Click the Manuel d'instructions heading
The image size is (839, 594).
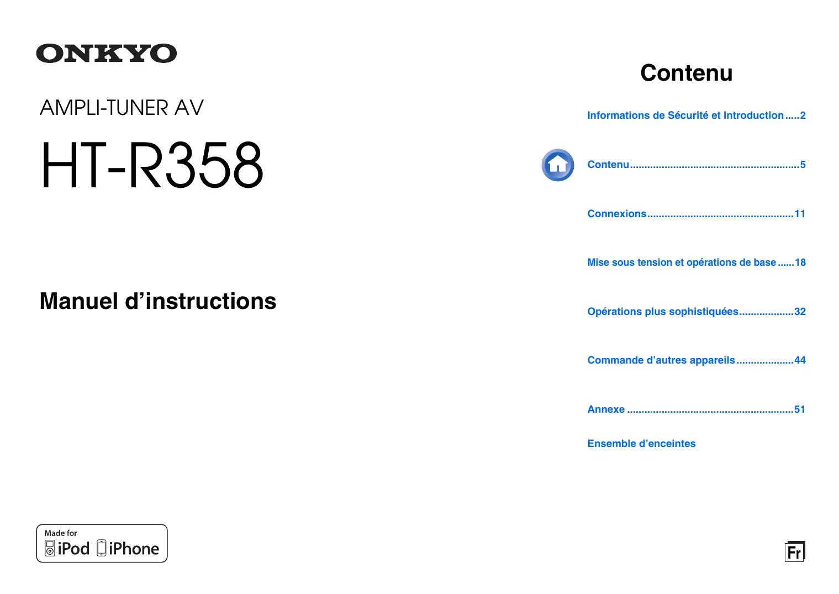click(158, 301)
